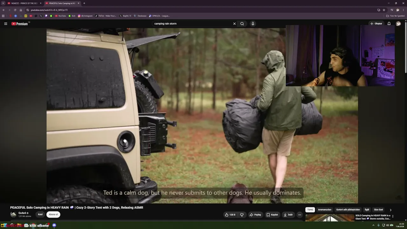Click the video player to toggle playback
407x229 pixels.
pyautogui.click(x=202, y=116)
